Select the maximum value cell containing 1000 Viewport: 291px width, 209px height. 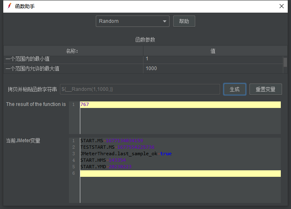(x=213, y=68)
